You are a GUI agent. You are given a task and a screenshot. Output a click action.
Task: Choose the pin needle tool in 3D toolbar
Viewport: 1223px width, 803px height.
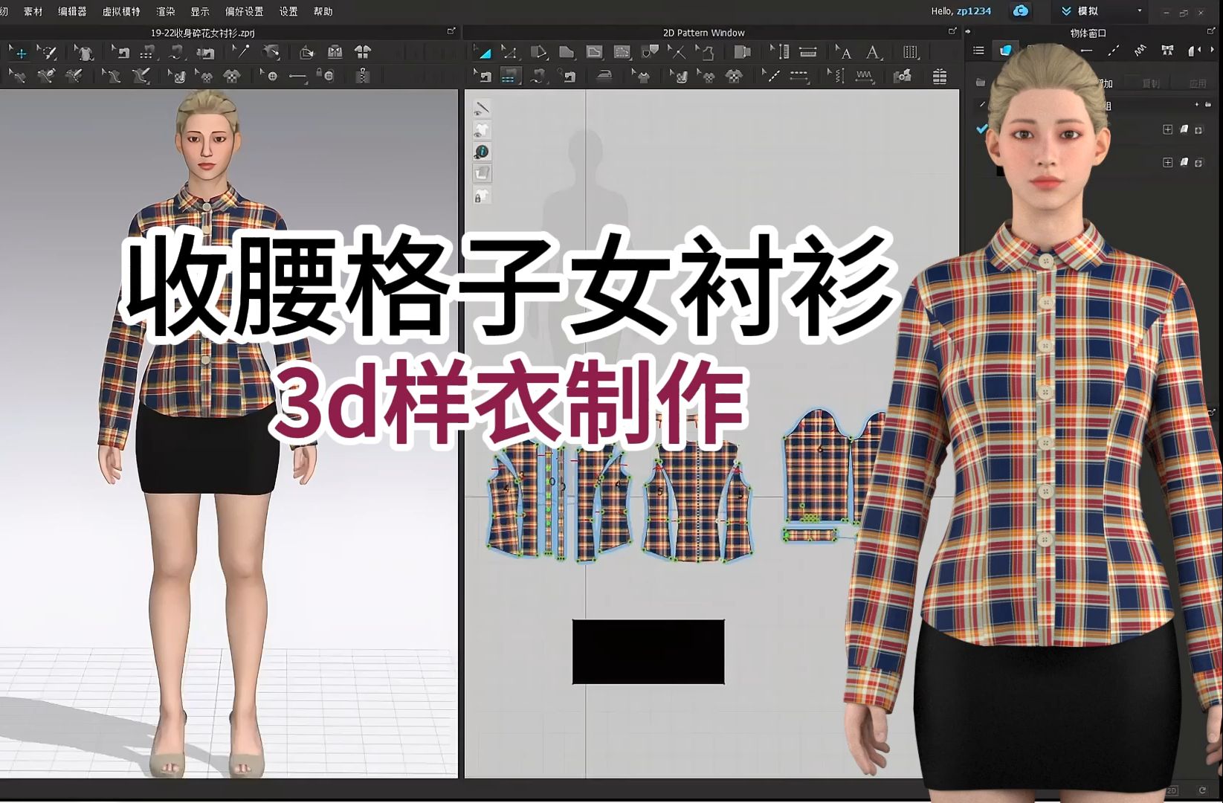240,53
